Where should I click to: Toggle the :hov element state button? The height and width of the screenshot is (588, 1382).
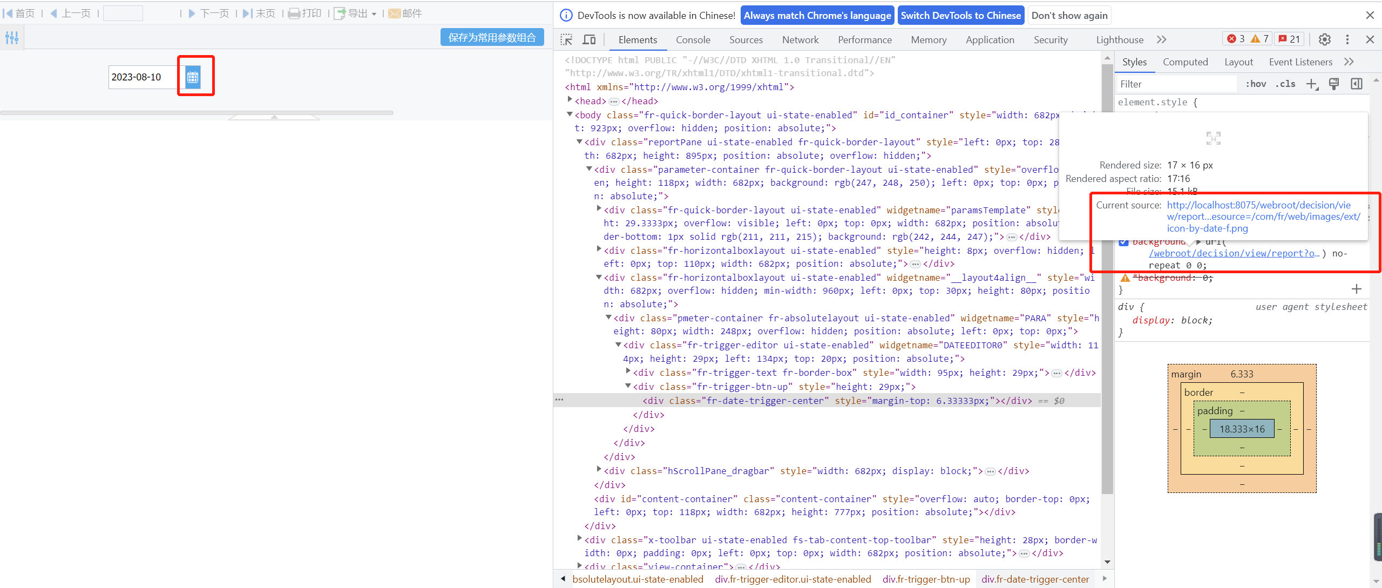pos(1256,84)
